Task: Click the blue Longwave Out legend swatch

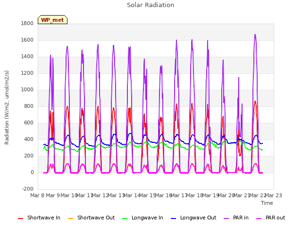Action: [174, 218]
